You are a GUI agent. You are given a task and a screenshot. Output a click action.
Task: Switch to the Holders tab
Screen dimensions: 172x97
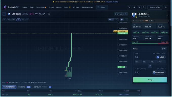tap(24, 87)
